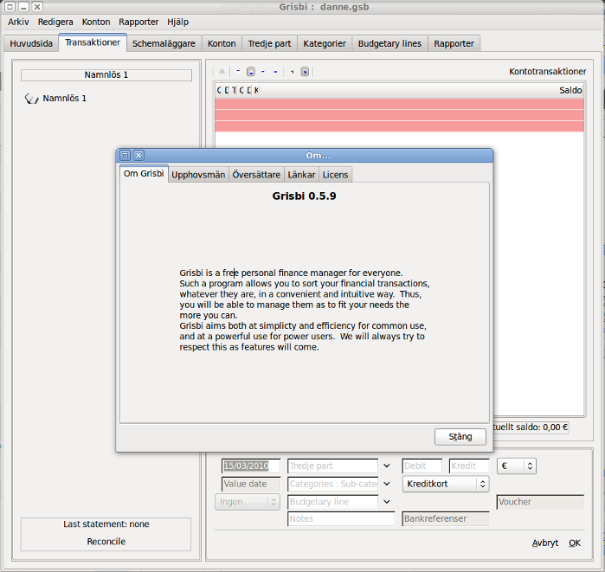Expand the Categories dropdown arrow

pyautogui.click(x=387, y=484)
